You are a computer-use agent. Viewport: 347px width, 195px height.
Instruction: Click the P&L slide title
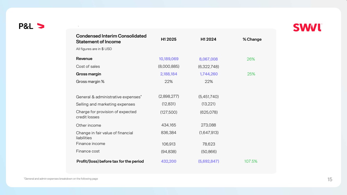(26, 26)
